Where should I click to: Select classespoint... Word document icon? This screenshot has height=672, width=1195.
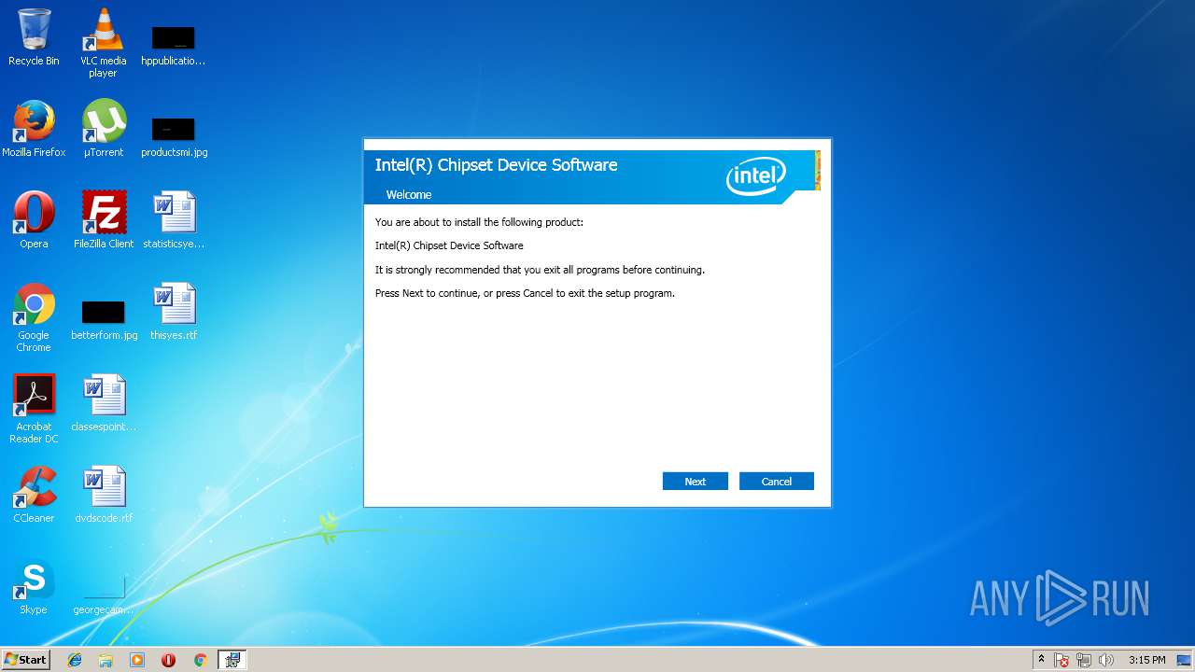click(x=104, y=403)
